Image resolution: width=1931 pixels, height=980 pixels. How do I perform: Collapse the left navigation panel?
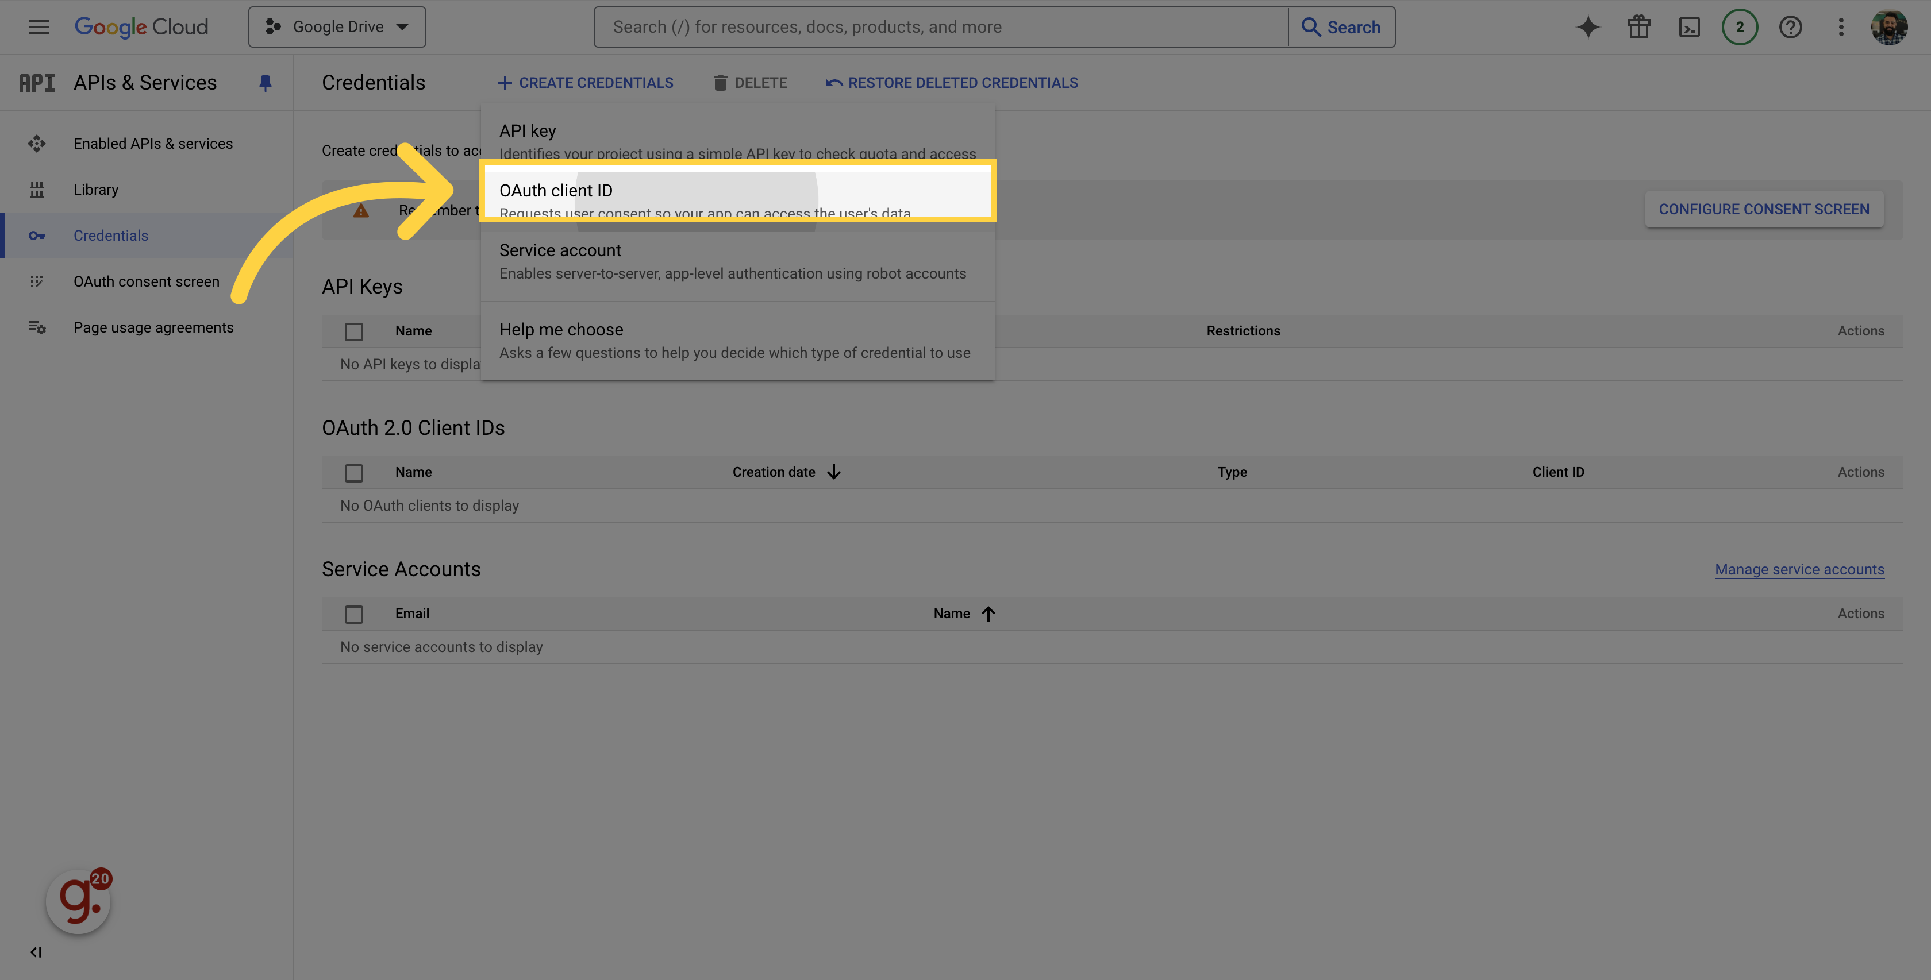(x=35, y=951)
